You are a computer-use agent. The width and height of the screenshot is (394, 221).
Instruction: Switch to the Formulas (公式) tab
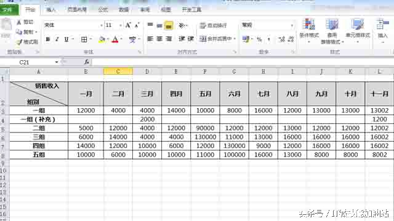click(103, 10)
